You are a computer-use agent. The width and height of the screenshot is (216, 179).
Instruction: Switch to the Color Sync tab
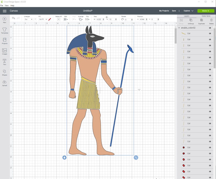pyautogui.click(x=206, y=16)
